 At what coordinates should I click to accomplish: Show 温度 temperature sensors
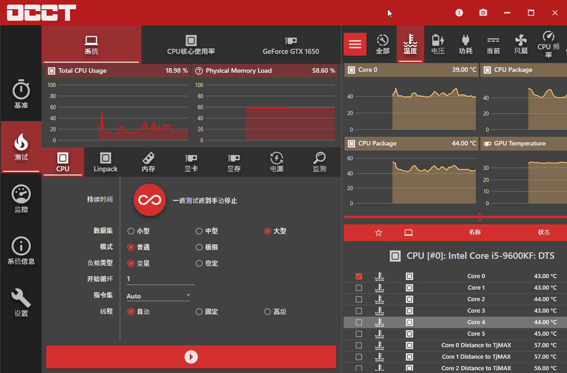point(410,44)
